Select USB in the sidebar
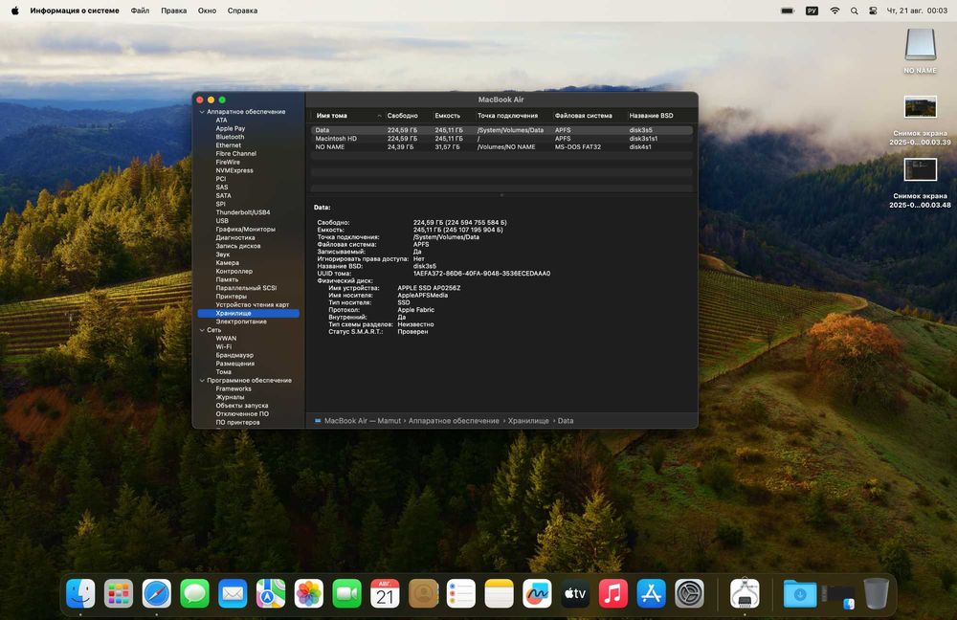The height and width of the screenshot is (620, 957). 222,221
